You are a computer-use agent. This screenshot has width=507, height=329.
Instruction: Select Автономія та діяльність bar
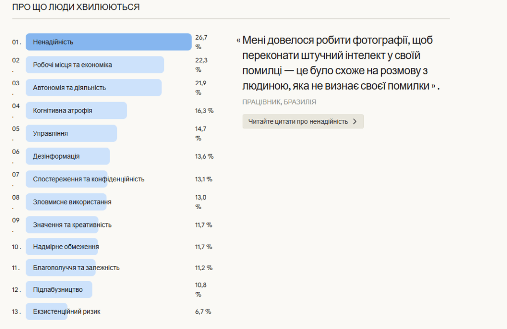94,88
